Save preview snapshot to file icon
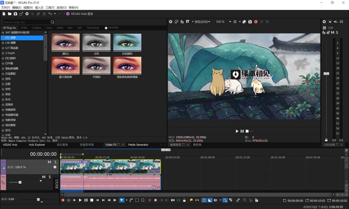Viewport: 349px width, 209px height. tap(250, 22)
